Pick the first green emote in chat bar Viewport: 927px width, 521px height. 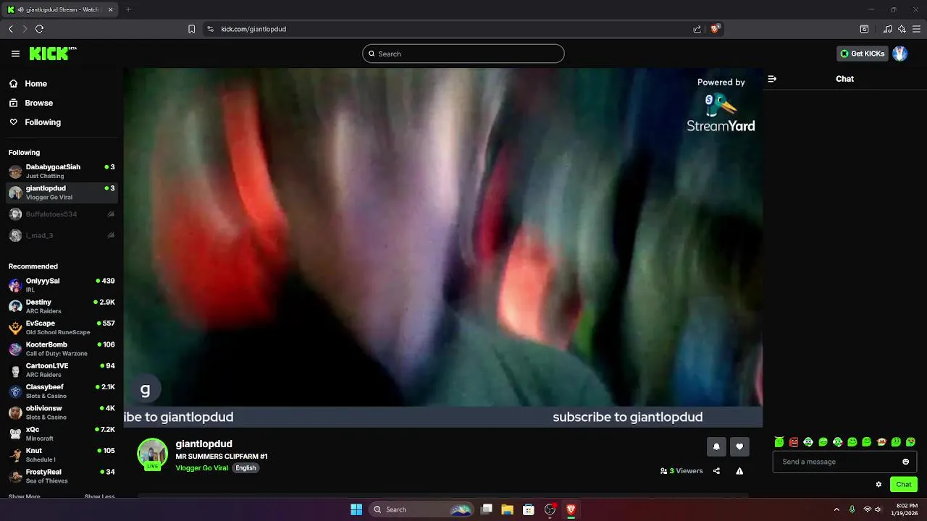(779, 442)
